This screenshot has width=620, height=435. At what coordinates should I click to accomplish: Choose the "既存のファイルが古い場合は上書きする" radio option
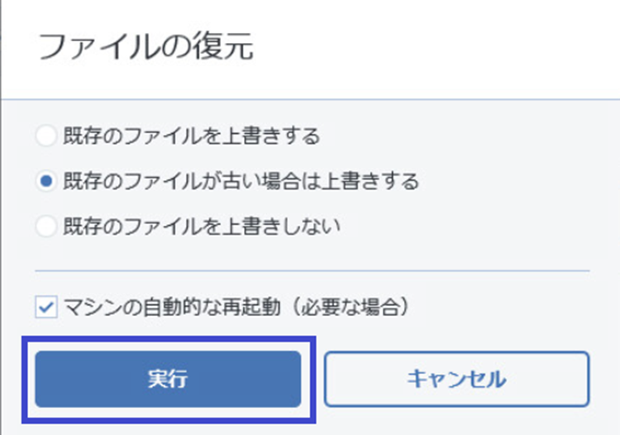click(46, 180)
